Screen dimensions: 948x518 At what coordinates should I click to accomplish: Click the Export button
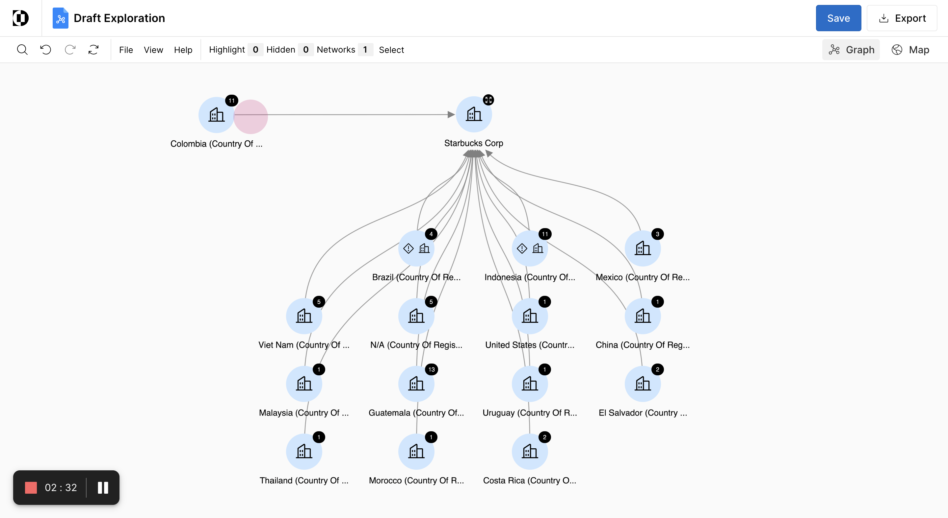[902, 18]
